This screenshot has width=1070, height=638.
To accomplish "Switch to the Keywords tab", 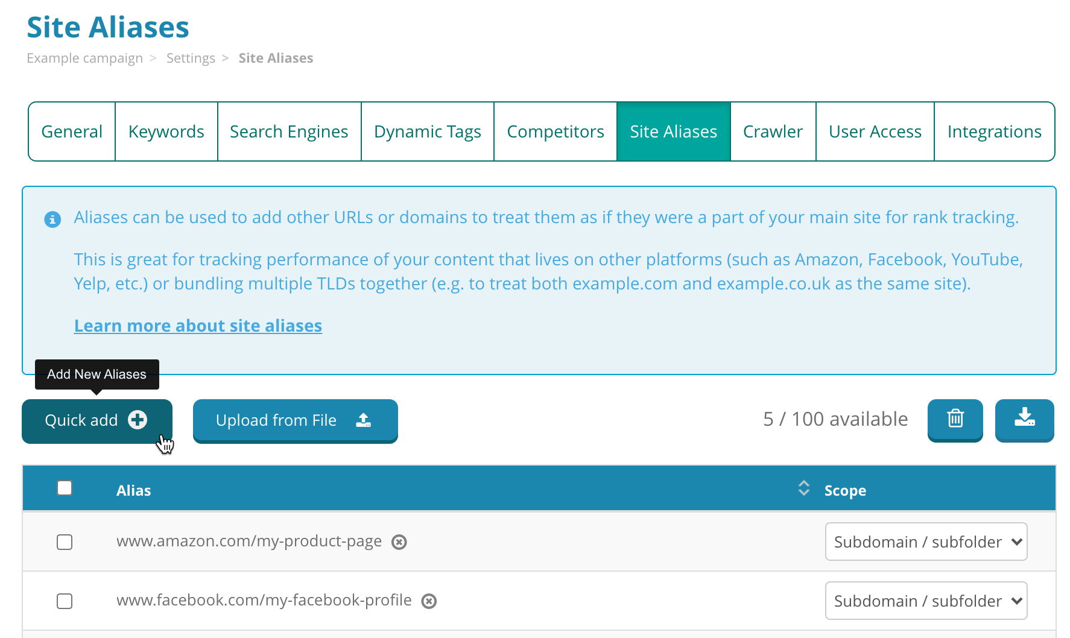I will pyautogui.click(x=166, y=131).
